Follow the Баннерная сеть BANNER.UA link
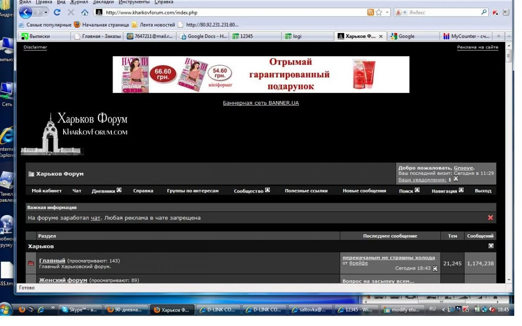The width and height of the screenshot is (522, 326). 261,103
